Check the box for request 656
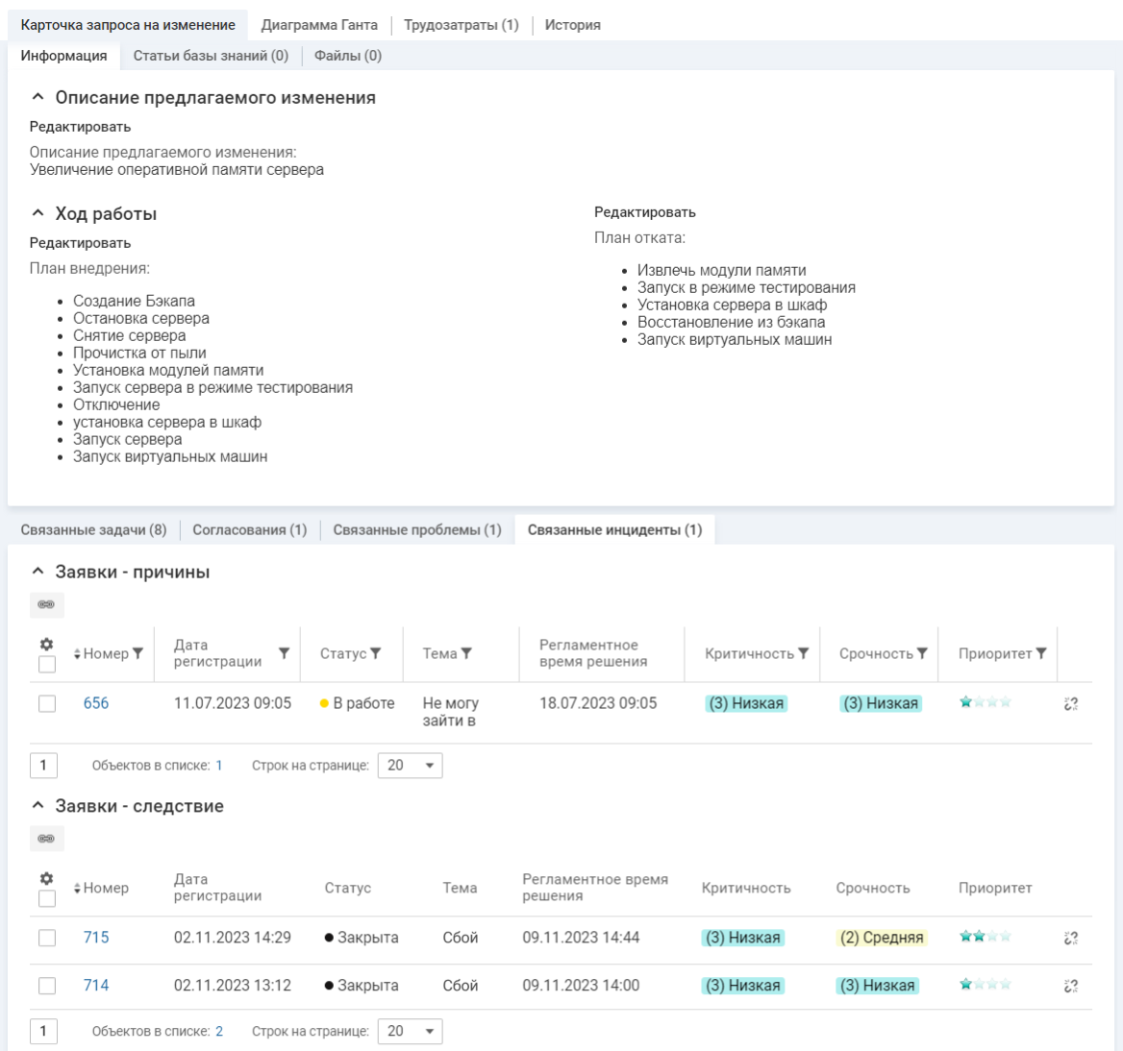This screenshot has width=1123, height=1051. [x=46, y=704]
